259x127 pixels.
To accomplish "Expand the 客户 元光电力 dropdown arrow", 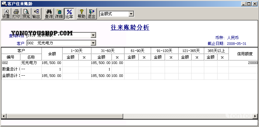I will [x=93, y=43].
